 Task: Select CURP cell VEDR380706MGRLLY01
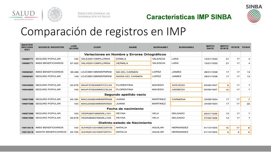point(97,113)
